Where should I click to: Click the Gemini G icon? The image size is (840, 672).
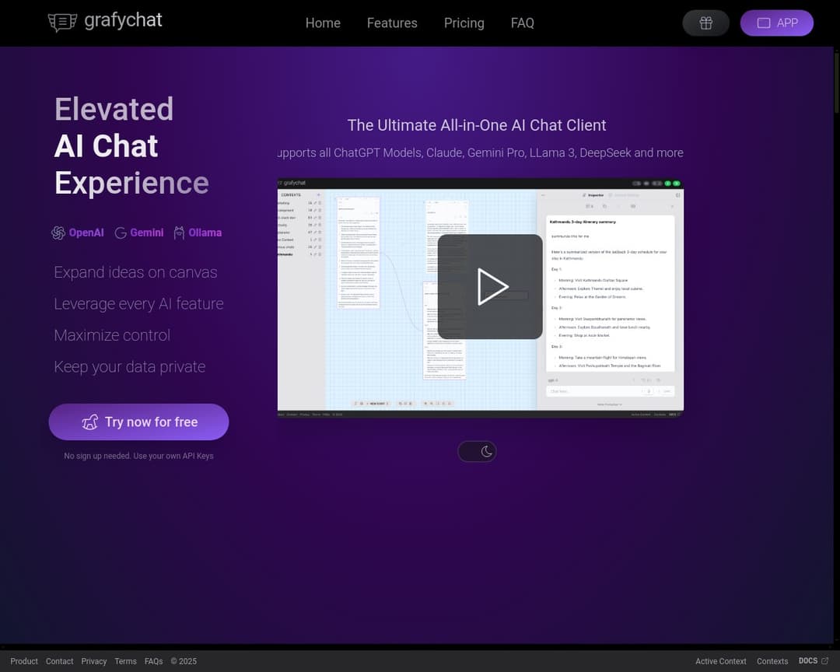[x=121, y=233]
